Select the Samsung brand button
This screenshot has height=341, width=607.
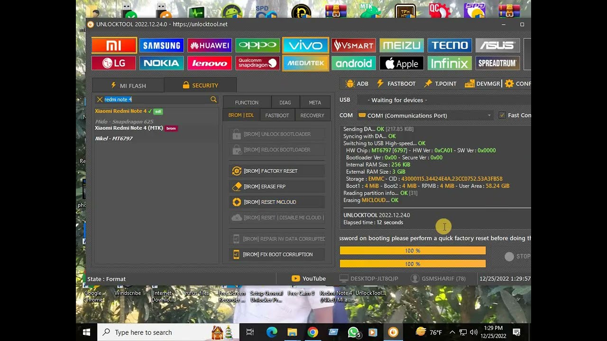(x=162, y=45)
